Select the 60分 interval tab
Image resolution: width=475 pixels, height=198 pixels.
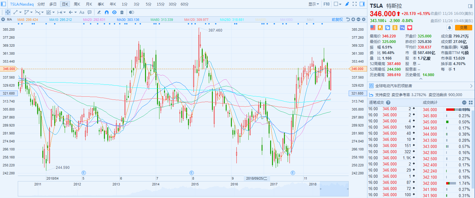pyautogui.click(x=185, y=4)
